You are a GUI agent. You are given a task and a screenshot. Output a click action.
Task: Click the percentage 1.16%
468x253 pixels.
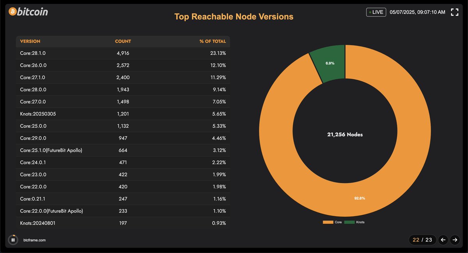click(220, 199)
